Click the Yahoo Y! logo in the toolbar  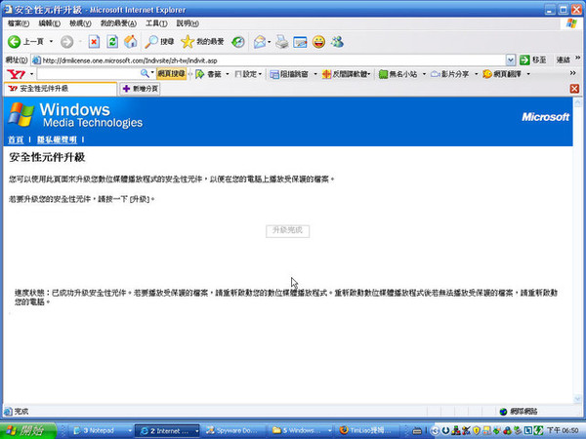point(17,74)
